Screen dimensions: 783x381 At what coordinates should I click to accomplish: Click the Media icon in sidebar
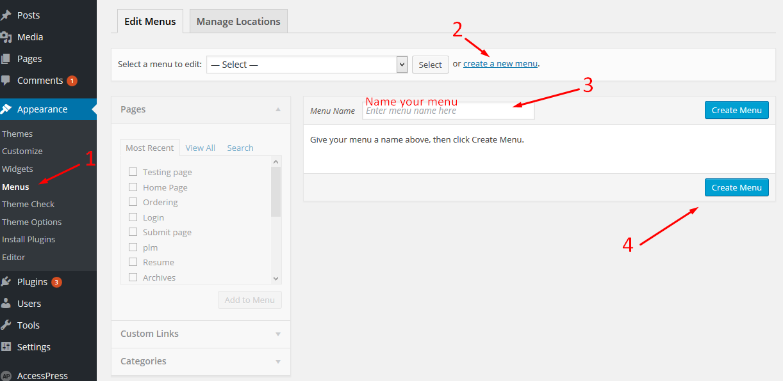coord(6,37)
